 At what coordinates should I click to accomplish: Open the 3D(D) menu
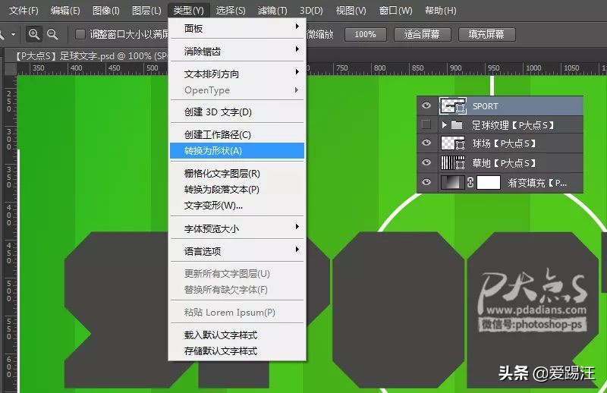tap(311, 11)
